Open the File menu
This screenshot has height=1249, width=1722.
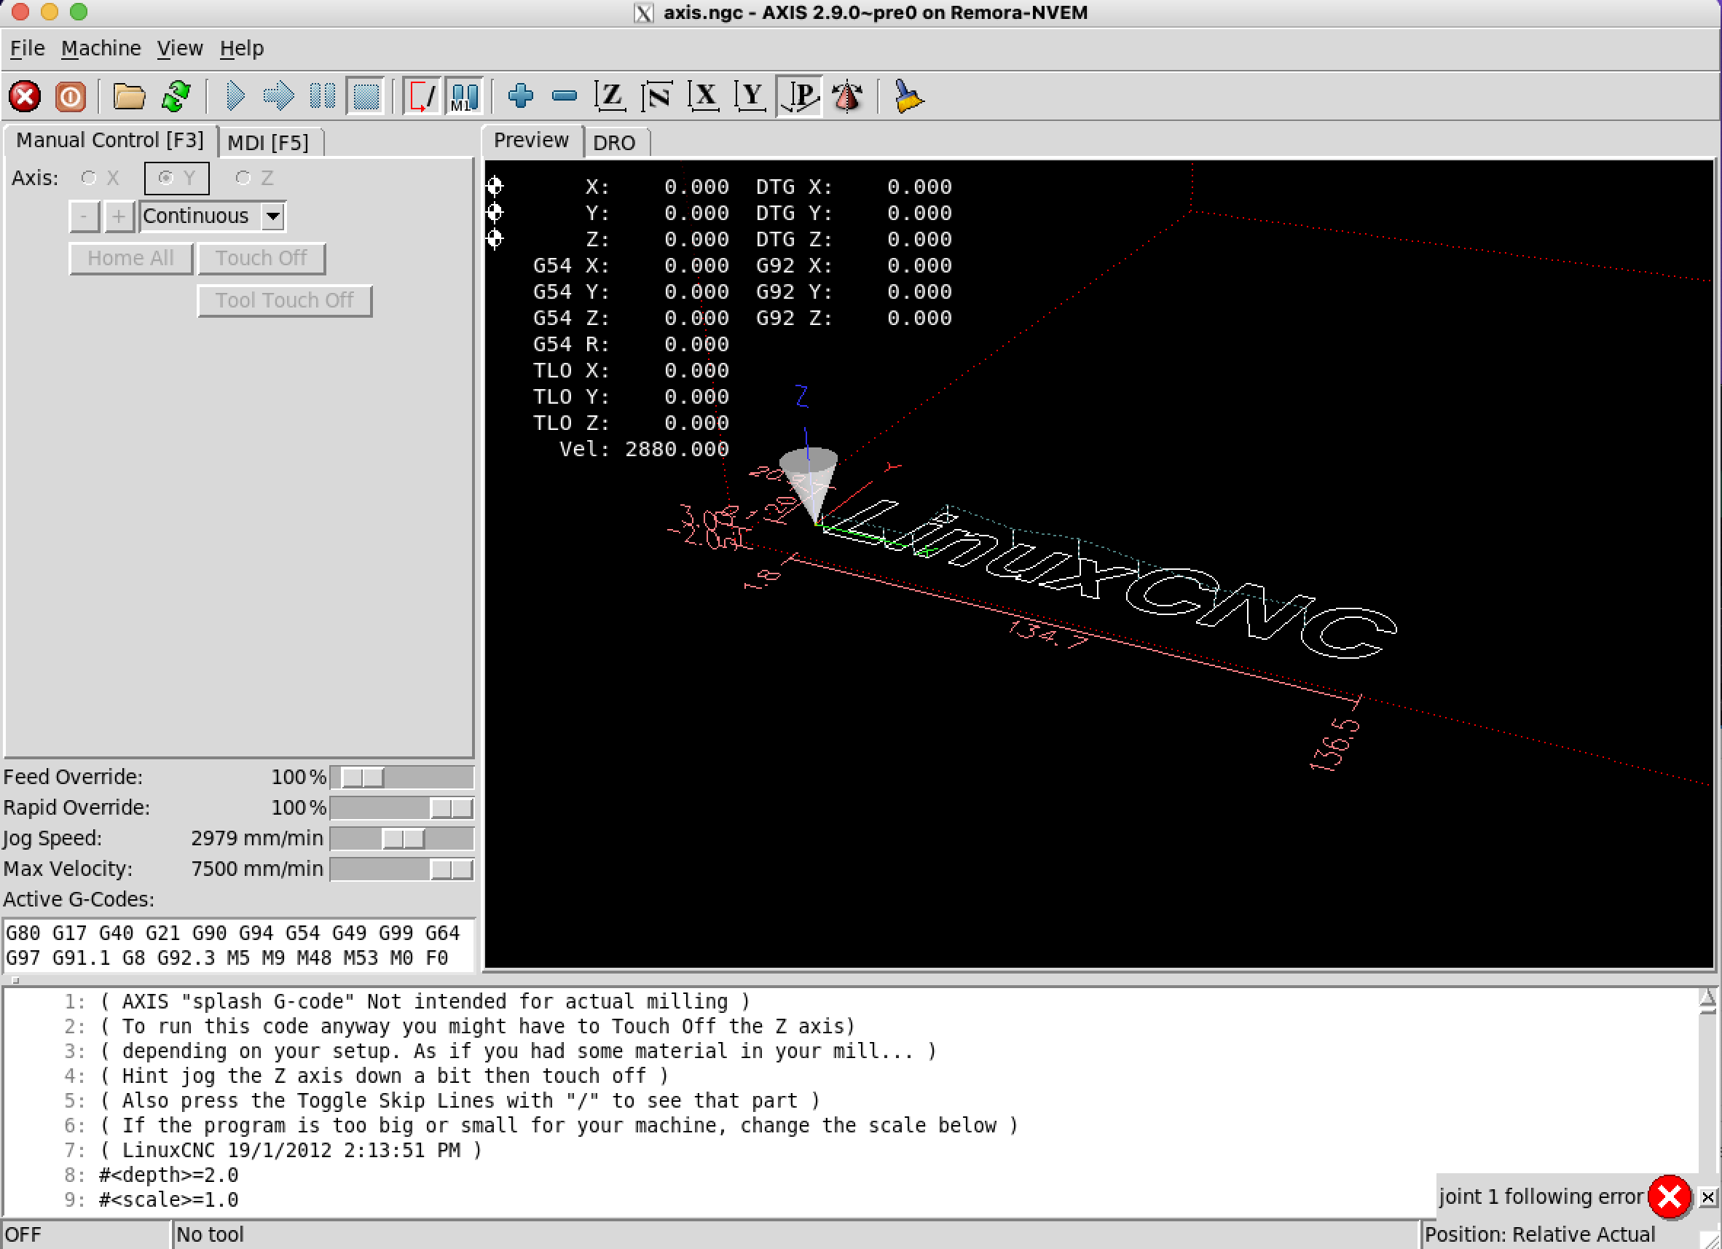(28, 49)
